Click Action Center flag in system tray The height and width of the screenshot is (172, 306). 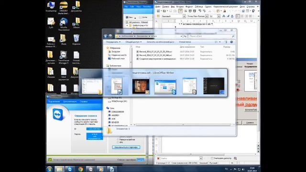[x=235, y=169]
